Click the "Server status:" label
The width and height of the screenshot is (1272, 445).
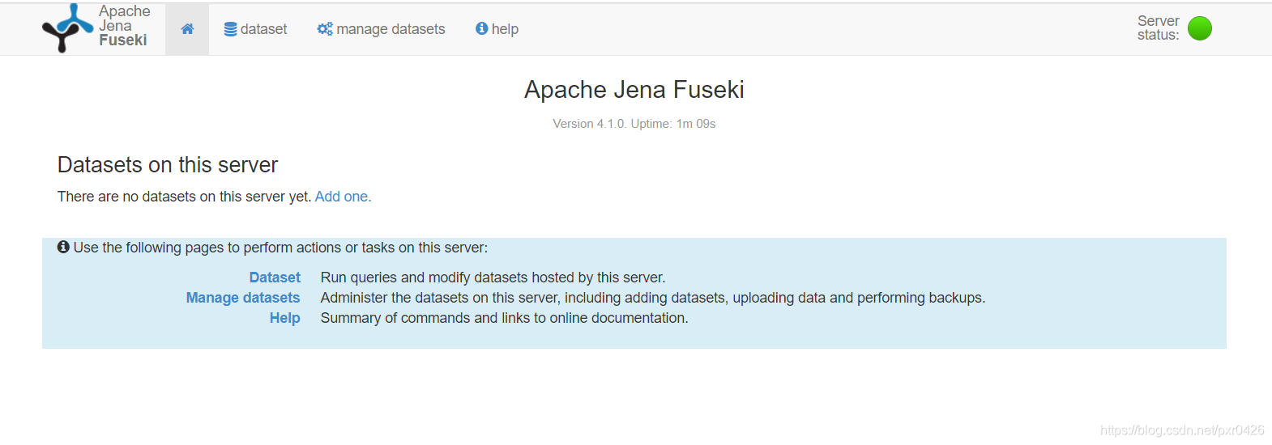click(x=1158, y=28)
